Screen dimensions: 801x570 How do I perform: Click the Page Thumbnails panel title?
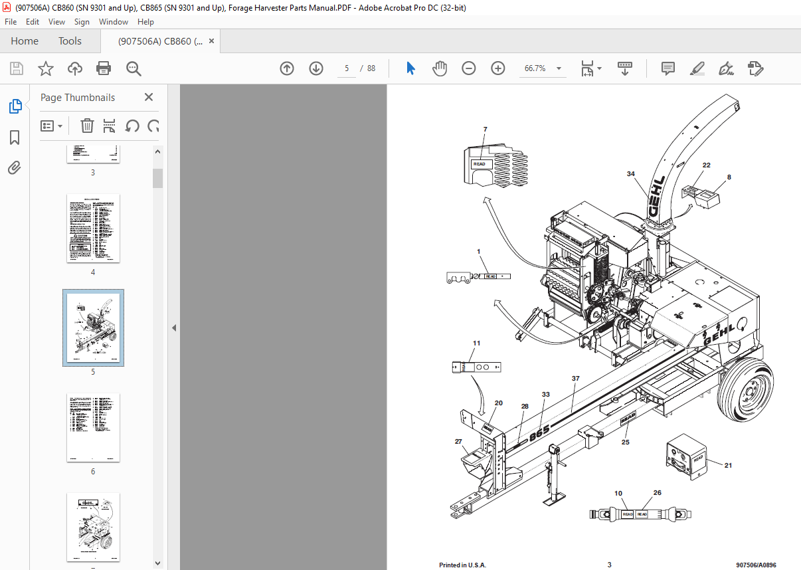click(x=78, y=98)
